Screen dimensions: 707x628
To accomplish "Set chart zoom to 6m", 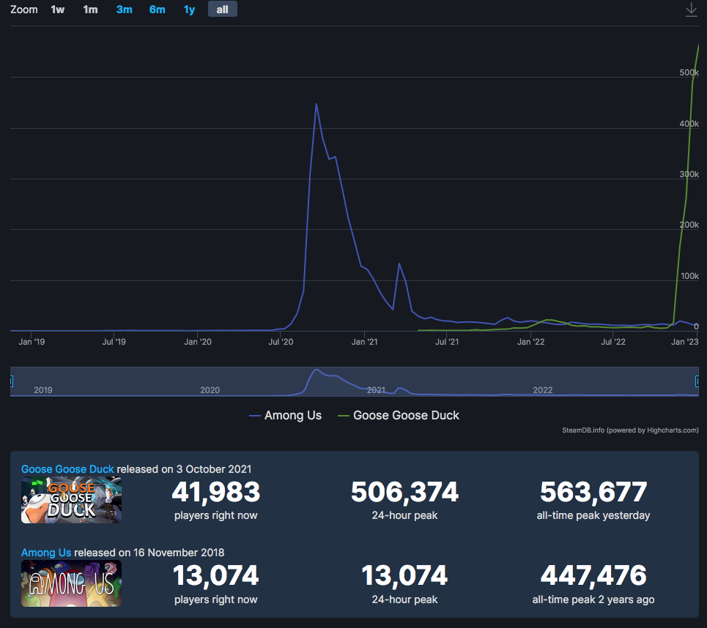I will pos(157,10).
